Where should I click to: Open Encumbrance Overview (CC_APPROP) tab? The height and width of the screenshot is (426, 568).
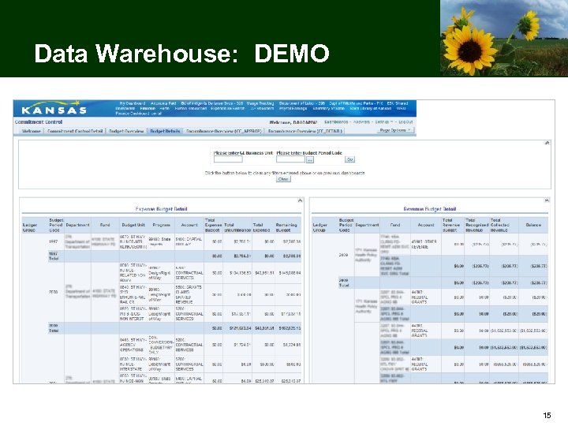tap(224, 131)
